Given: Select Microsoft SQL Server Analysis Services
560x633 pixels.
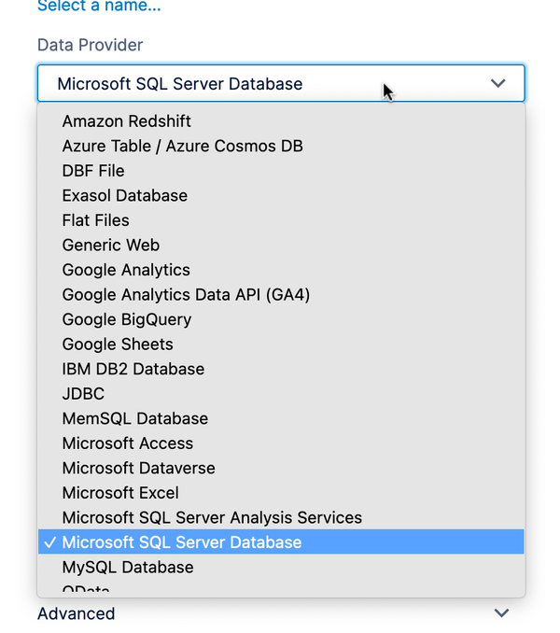Looking at the screenshot, I should (281, 517).
